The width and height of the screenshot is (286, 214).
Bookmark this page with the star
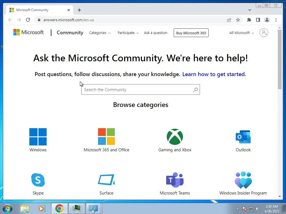238,20
